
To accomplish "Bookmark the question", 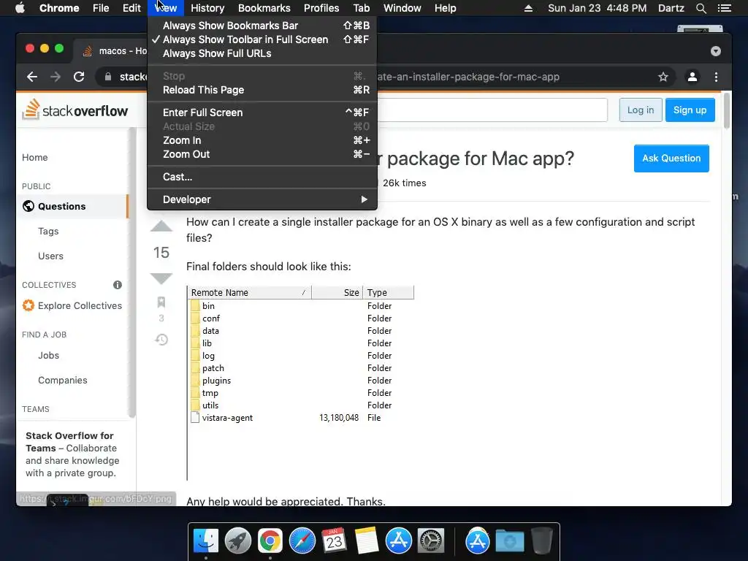I will [161, 302].
